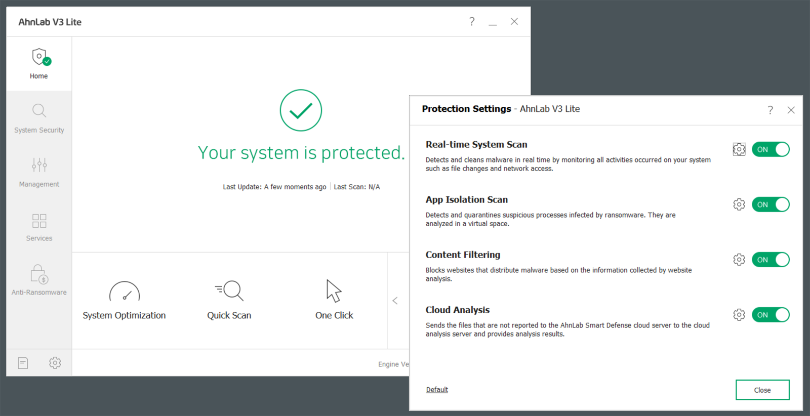Click the green protected checkmark status icon
This screenshot has width=810, height=416.
tap(301, 110)
